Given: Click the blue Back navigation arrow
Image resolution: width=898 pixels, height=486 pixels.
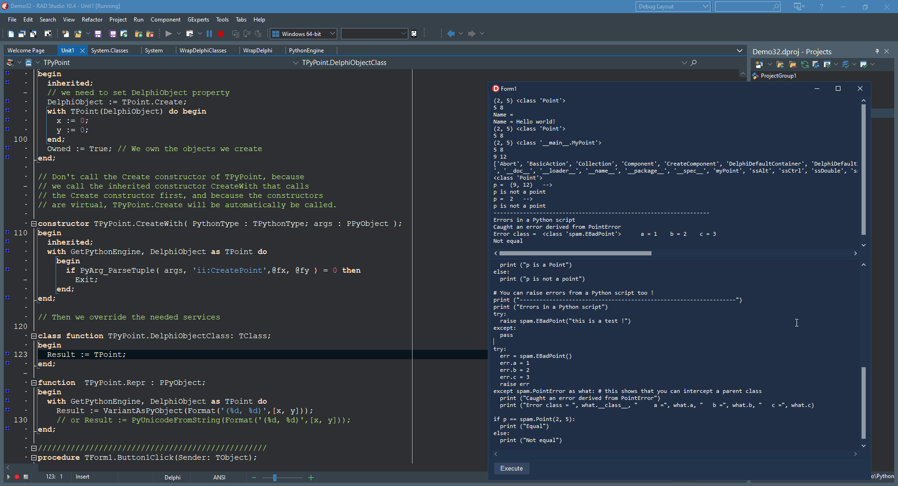Looking at the screenshot, I should 451,34.
